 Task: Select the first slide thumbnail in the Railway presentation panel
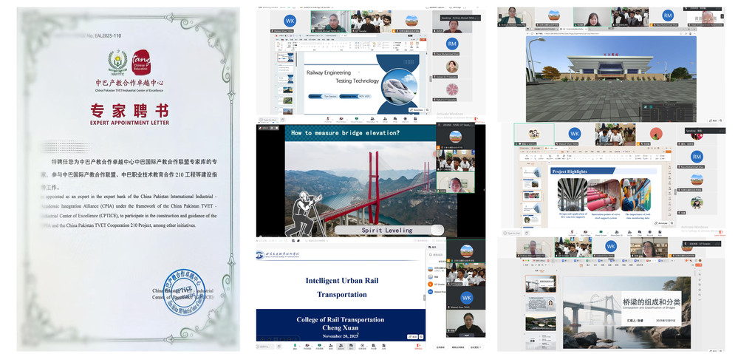[285, 56]
